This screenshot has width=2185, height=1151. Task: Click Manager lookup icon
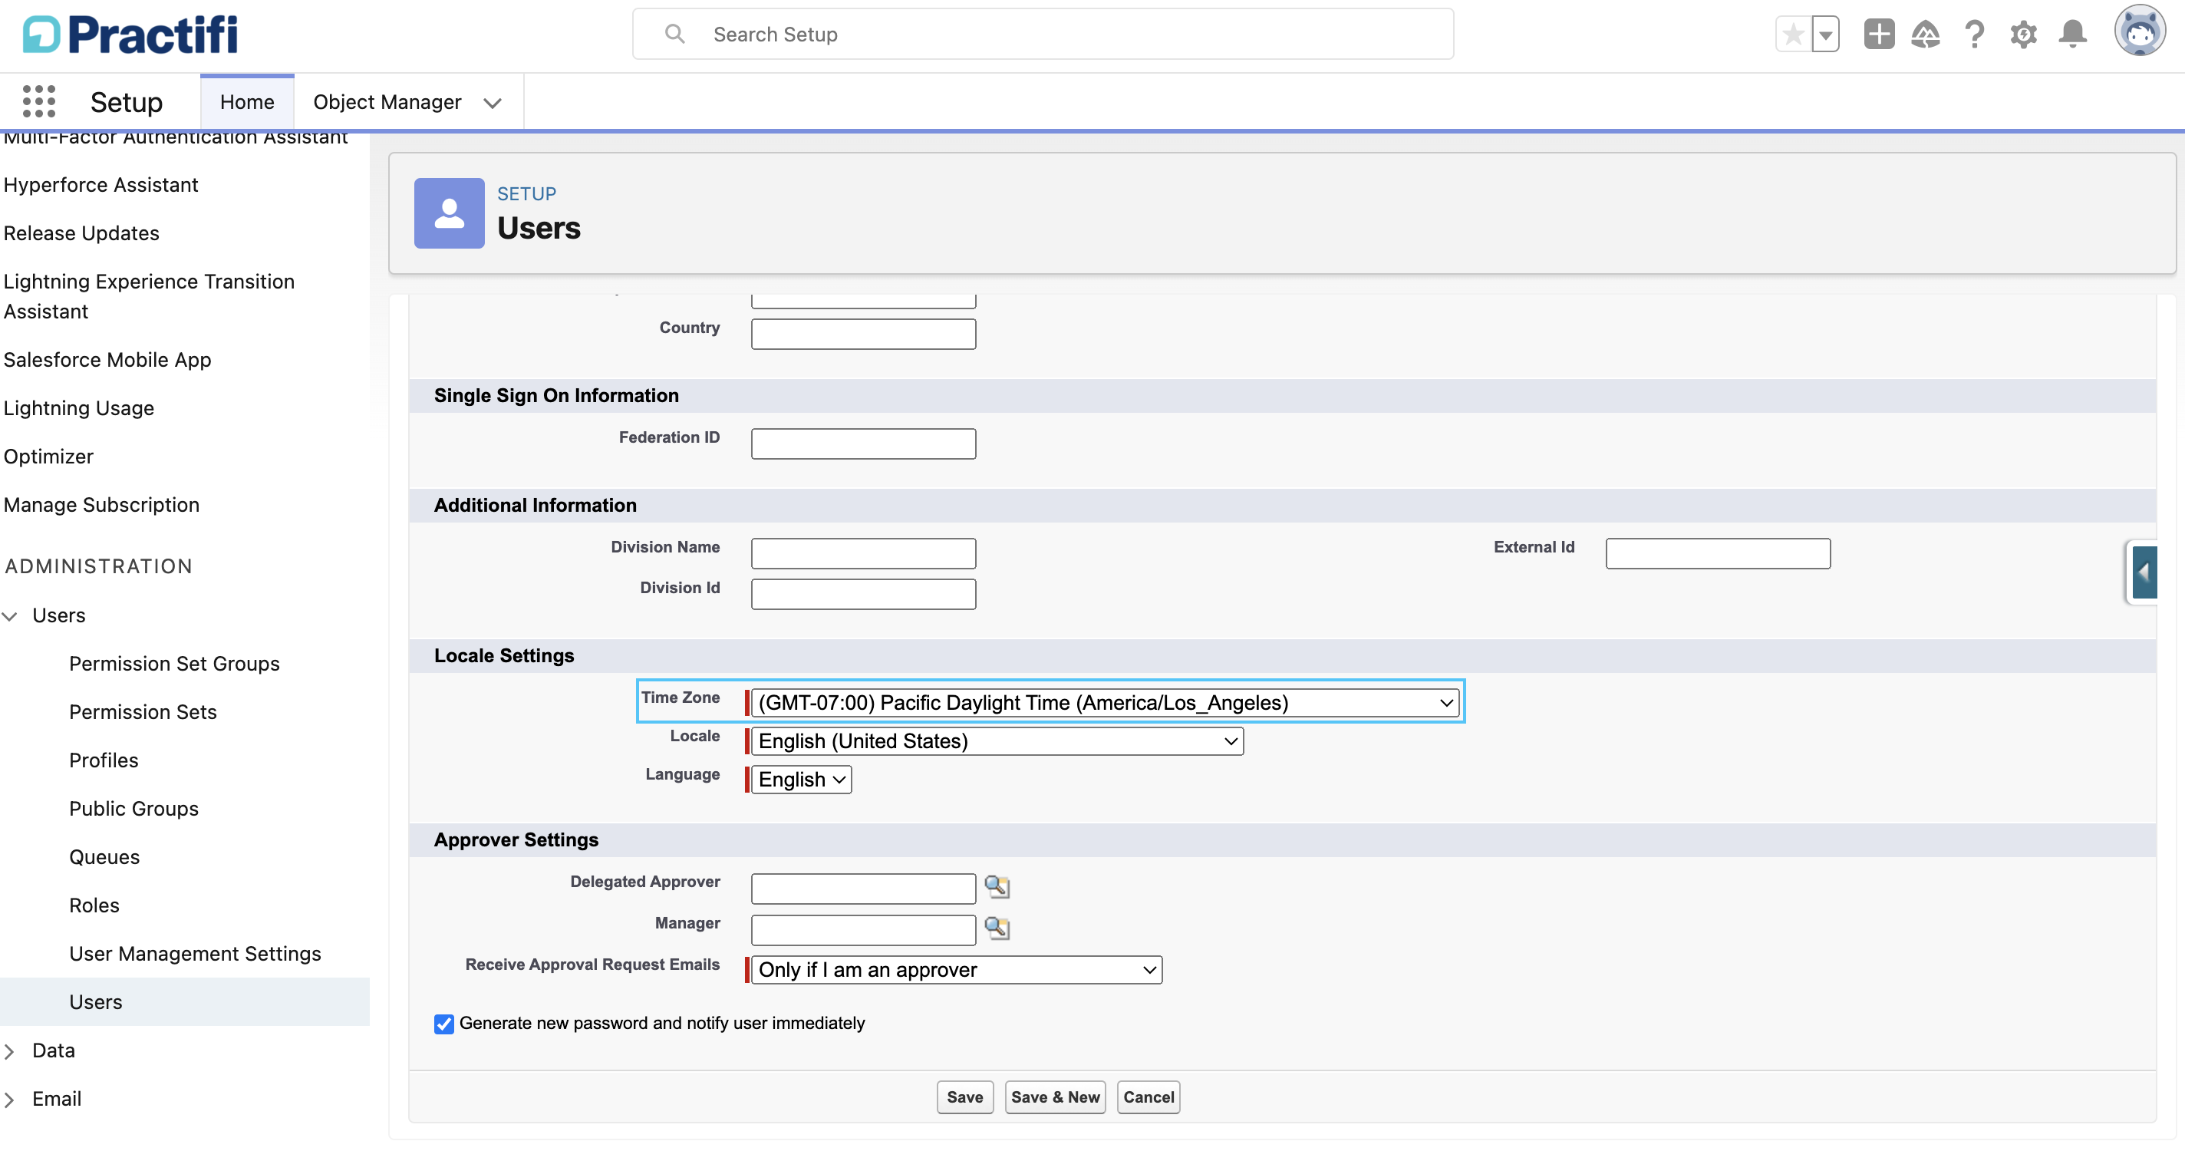(997, 928)
